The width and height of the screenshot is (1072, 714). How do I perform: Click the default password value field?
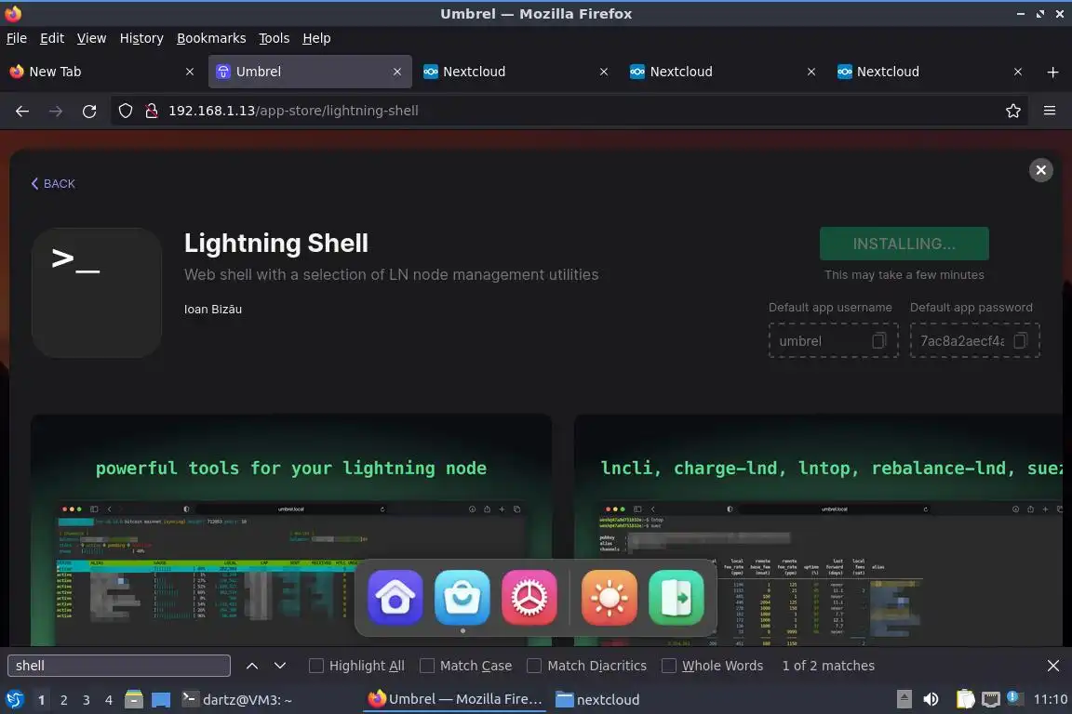[x=974, y=340]
